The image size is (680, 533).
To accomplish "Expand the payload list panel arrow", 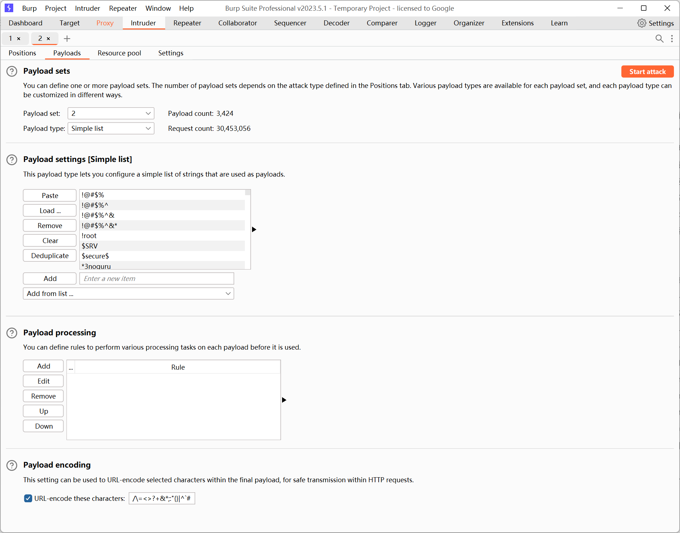I will pos(254,230).
